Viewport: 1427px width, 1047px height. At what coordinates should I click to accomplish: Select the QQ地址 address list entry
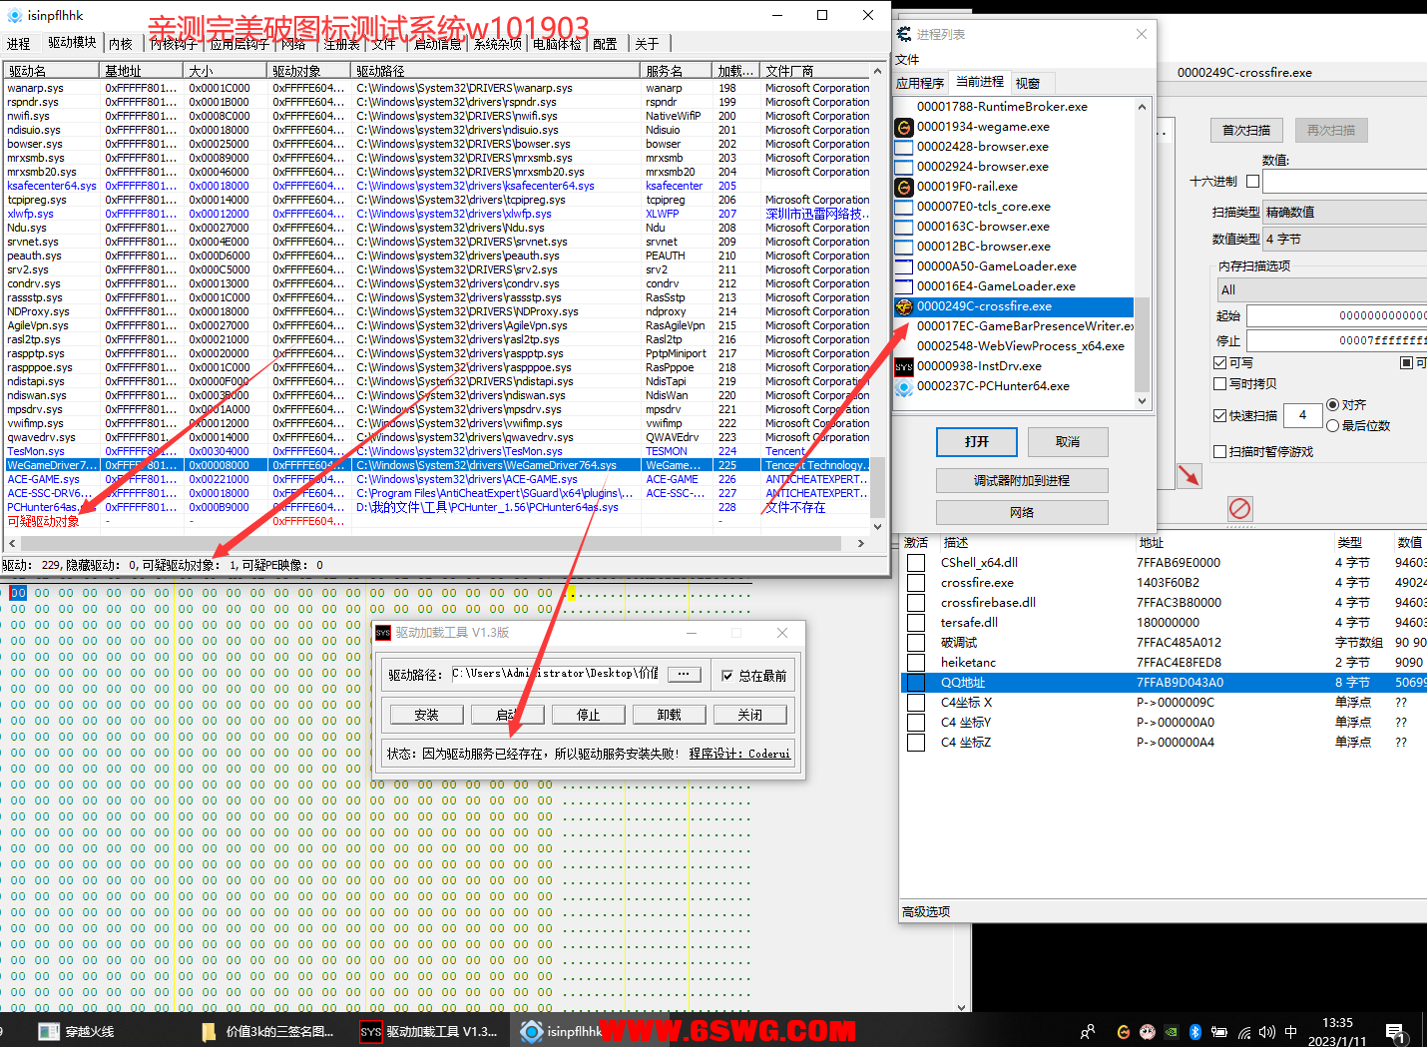point(1164,683)
